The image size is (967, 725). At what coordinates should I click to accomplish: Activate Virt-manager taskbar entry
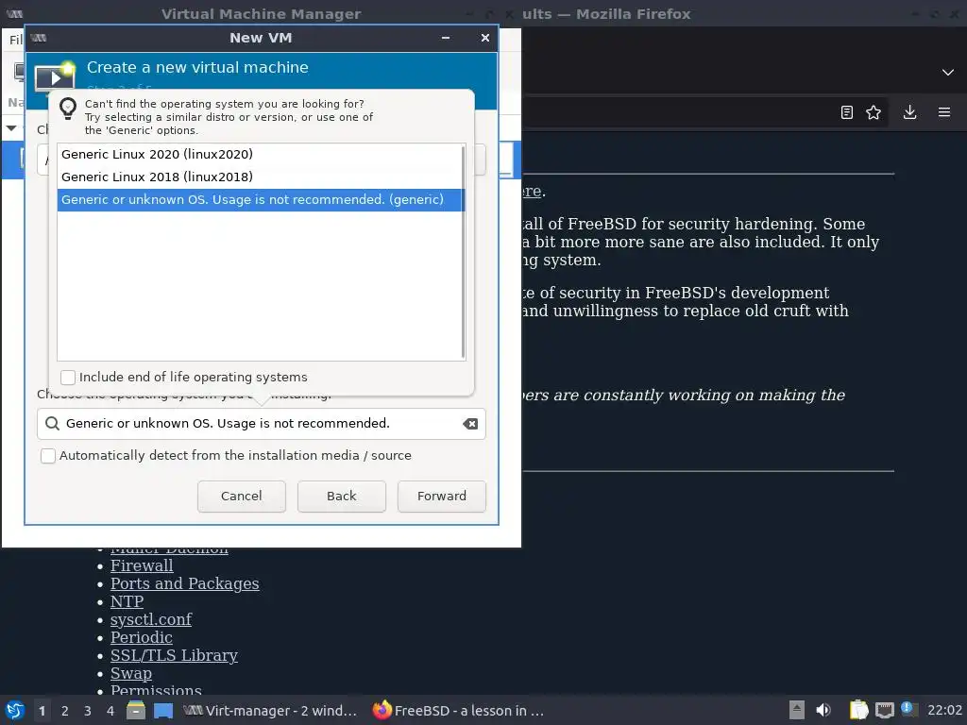[x=271, y=711]
